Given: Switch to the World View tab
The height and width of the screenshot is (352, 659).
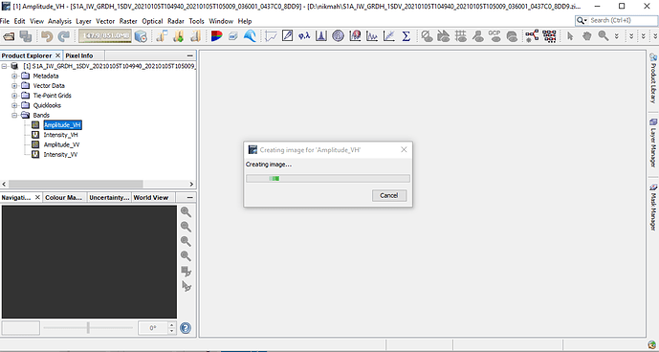Looking at the screenshot, I should (x=151, y=198).
